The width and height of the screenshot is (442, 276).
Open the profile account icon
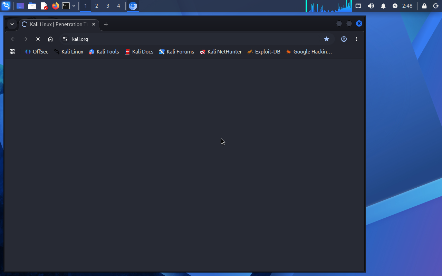click(344, 39)
